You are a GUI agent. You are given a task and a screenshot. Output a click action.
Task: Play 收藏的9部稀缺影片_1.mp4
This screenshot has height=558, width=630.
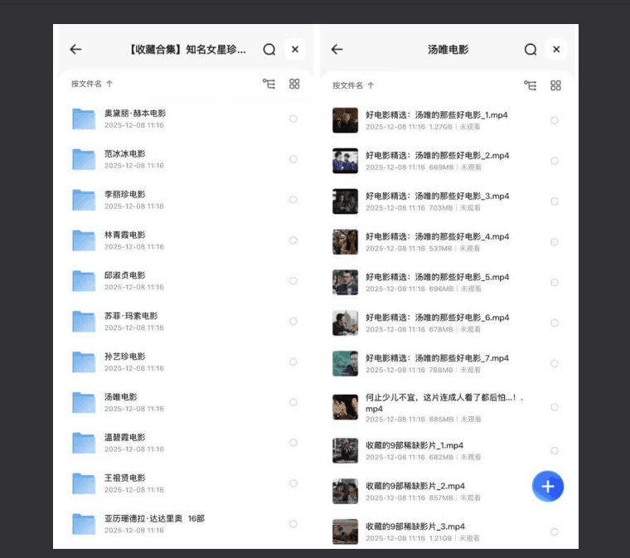point(414,445)
